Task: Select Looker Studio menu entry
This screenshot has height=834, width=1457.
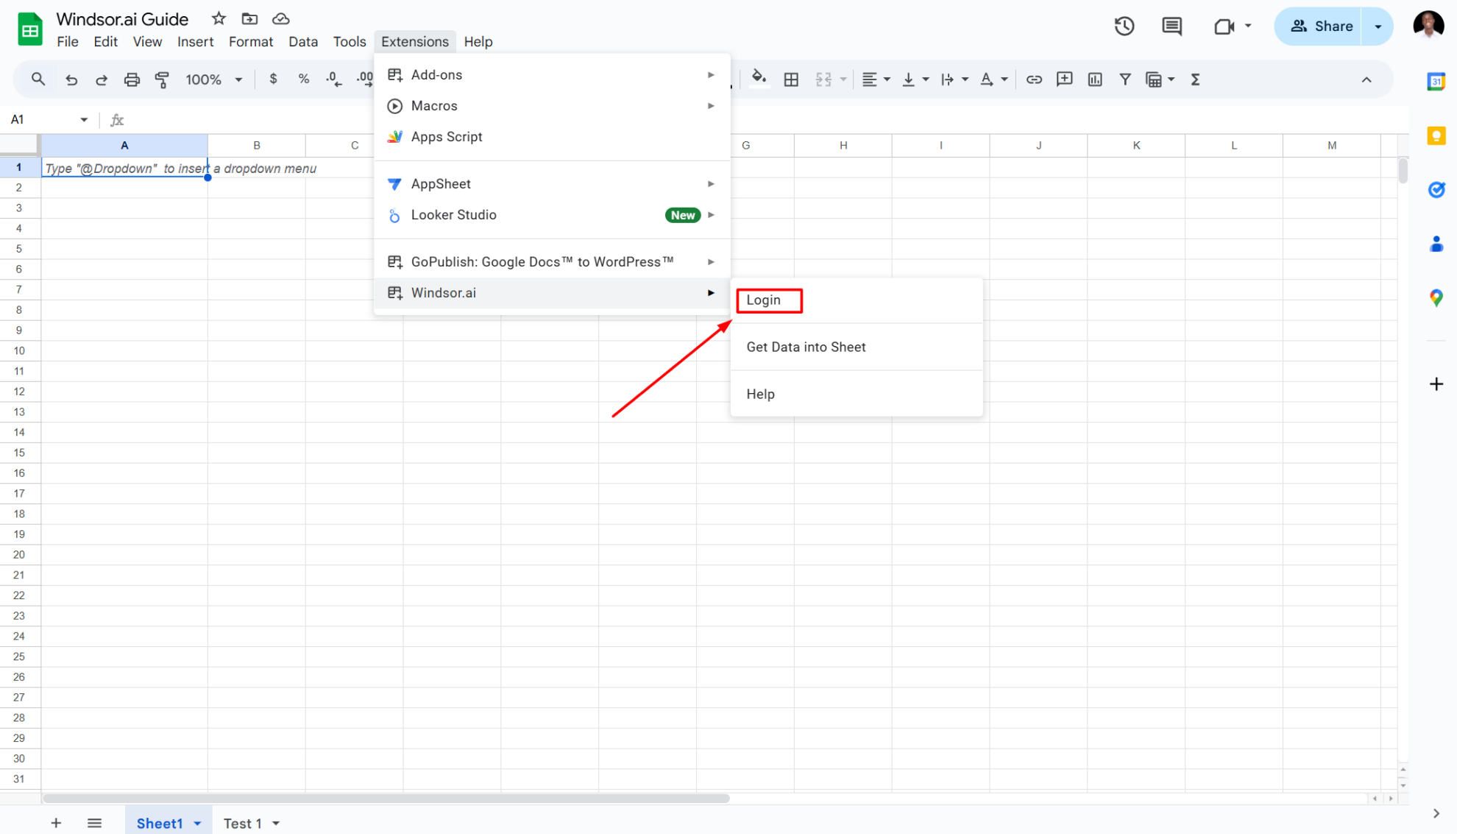Action: point(552,214)
